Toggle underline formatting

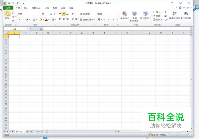27,19
